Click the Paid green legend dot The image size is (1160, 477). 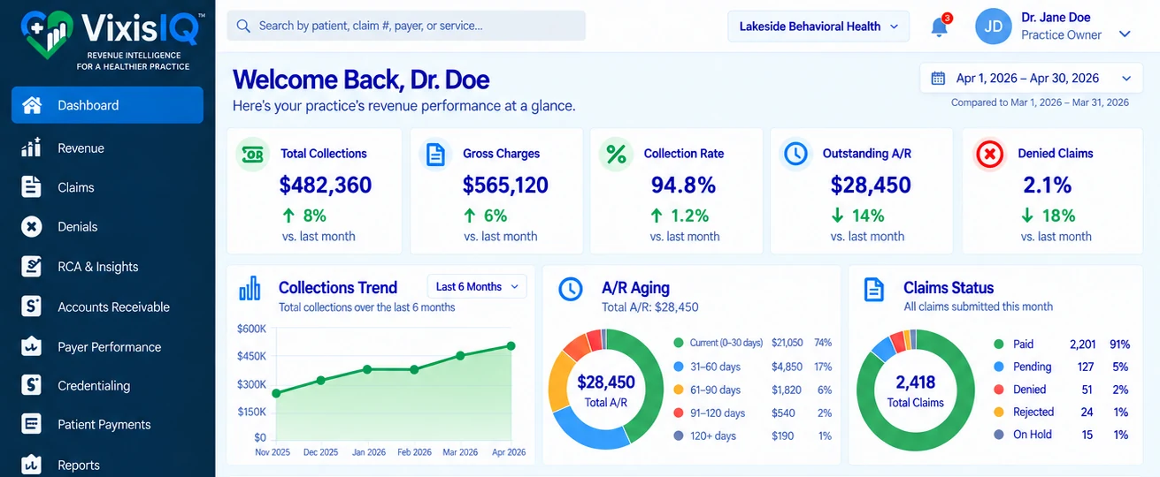(x=999, y=344)
